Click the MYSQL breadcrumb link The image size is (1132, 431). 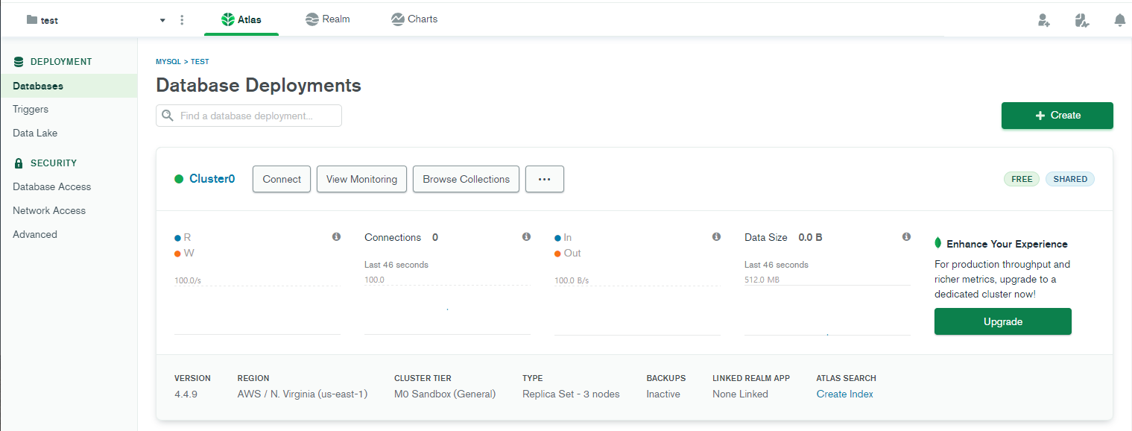click(x=168, y=62)
